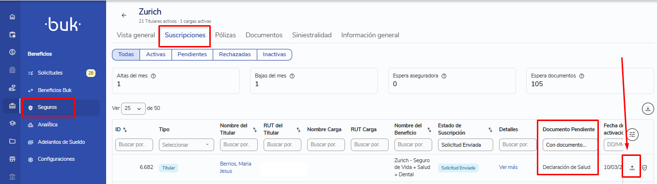Open the Berrios, Maria Jesus profile link
Viewport: 657px width, 184px height.
click(x=235, y=167)
